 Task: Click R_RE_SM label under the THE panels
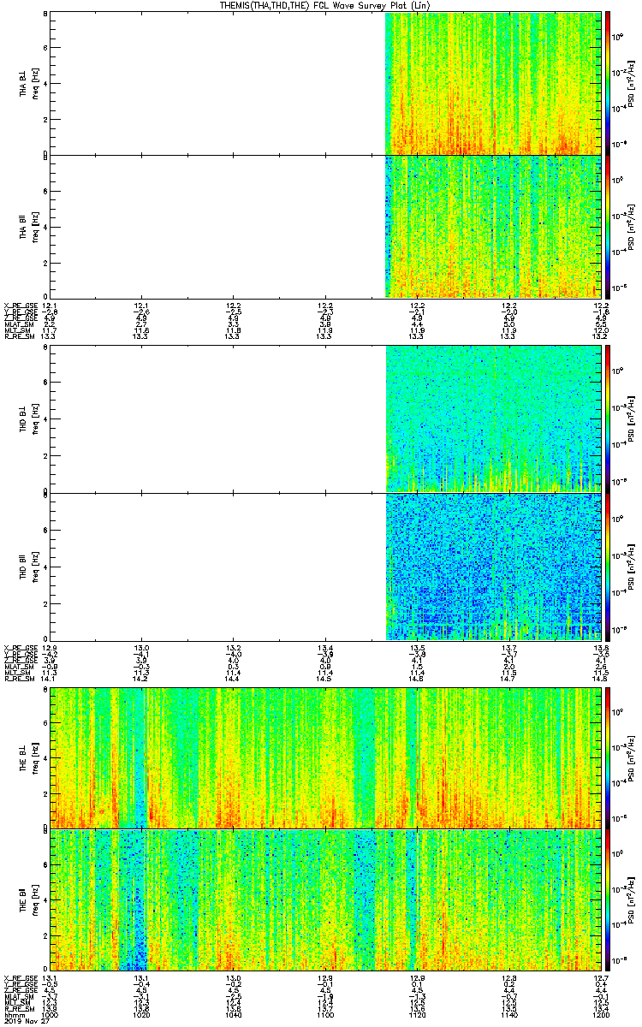pos(18,1008)
